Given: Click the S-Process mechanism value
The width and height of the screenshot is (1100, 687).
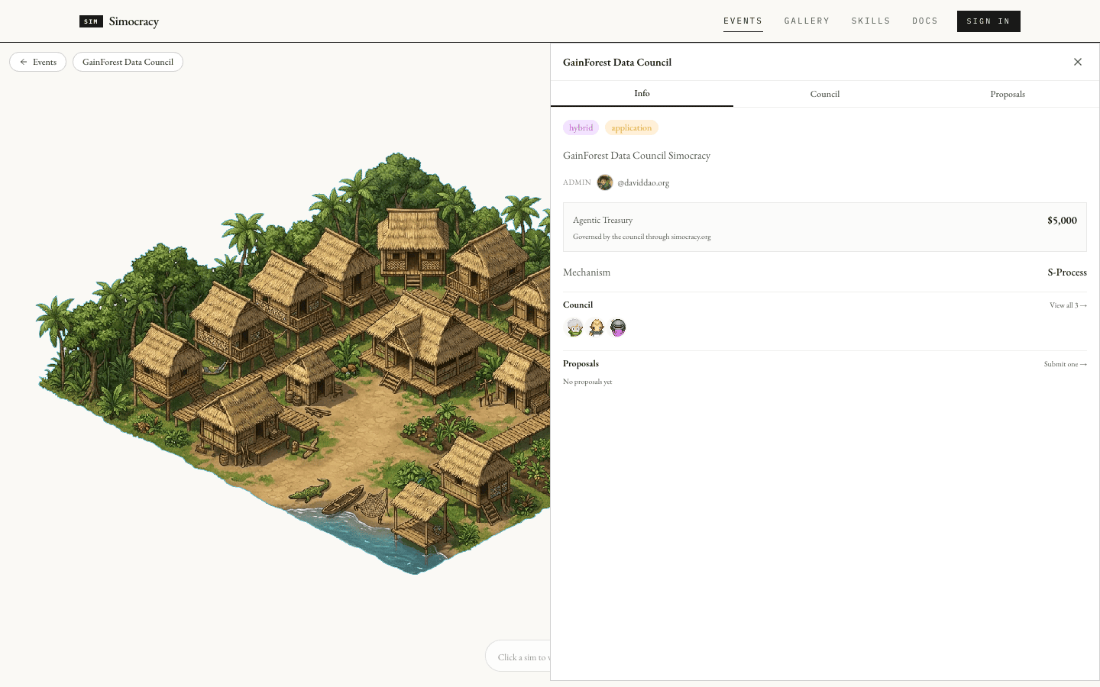Looking at the screenshot, I should pyautogui.click(x=1067, y=273).
